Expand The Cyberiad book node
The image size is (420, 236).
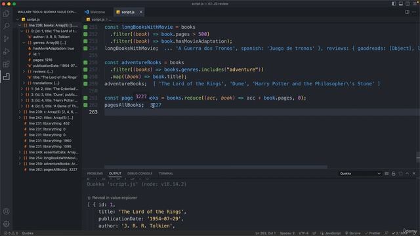pos(22,88)
